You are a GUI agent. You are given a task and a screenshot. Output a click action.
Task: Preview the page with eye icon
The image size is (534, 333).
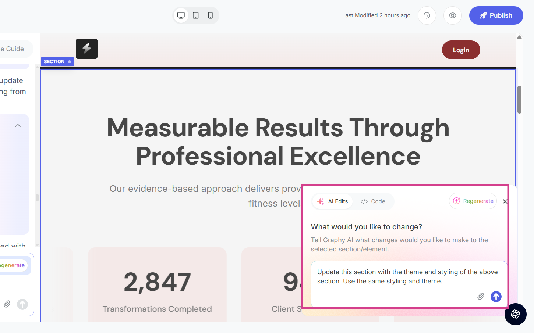tap(453, 15)
